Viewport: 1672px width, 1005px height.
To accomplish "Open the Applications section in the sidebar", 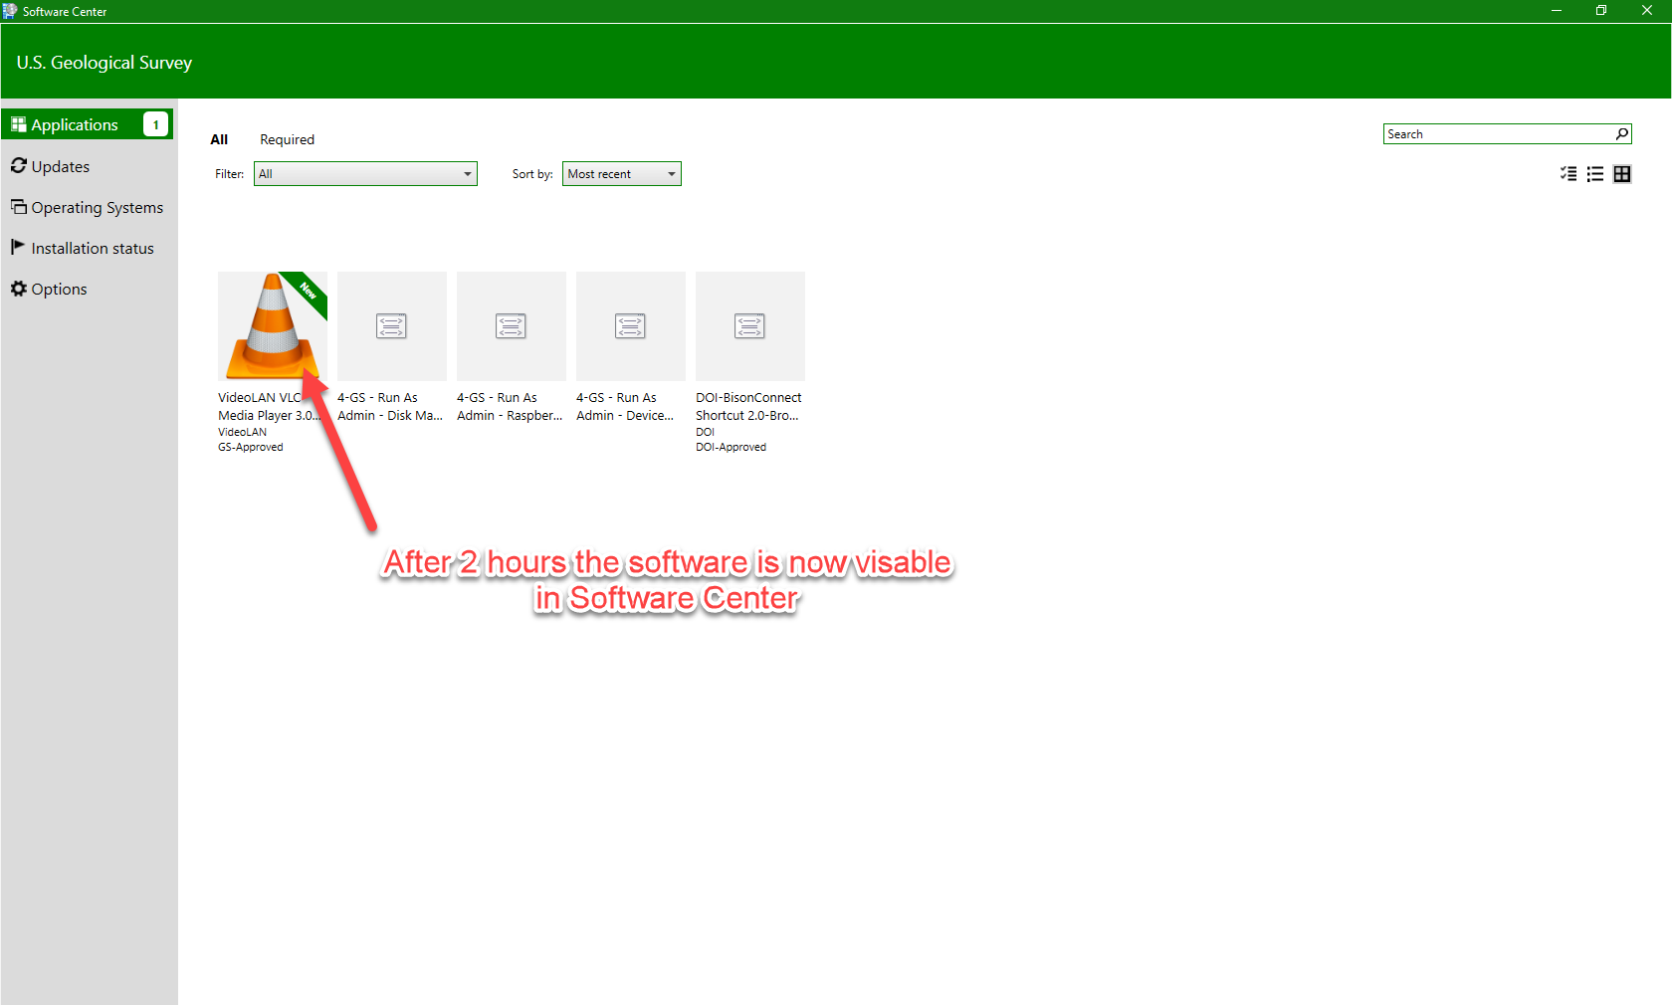I will tap(88, 124).
